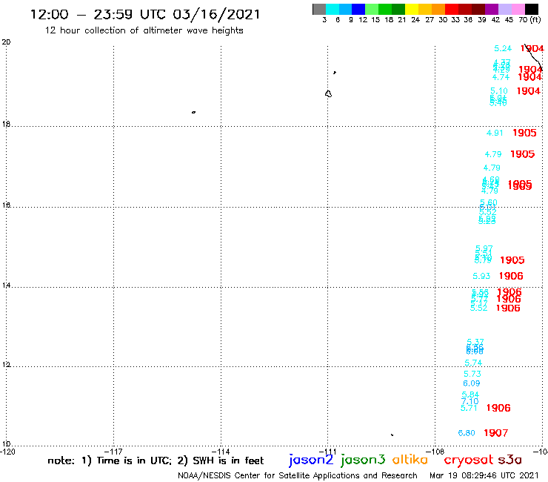
Task: Click the 5.84 wave height value
Action: click(470, 394)
